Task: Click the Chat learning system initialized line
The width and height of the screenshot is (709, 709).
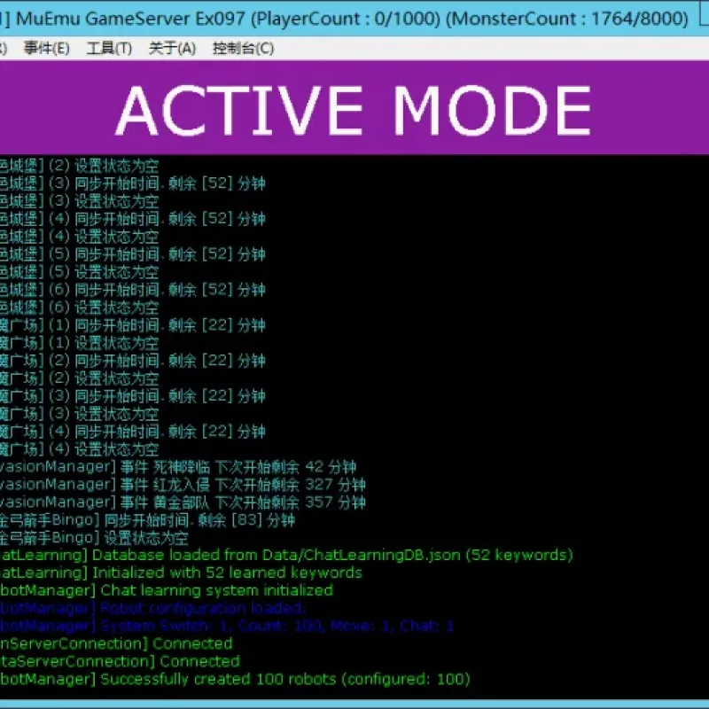Action: click(167, 590)
